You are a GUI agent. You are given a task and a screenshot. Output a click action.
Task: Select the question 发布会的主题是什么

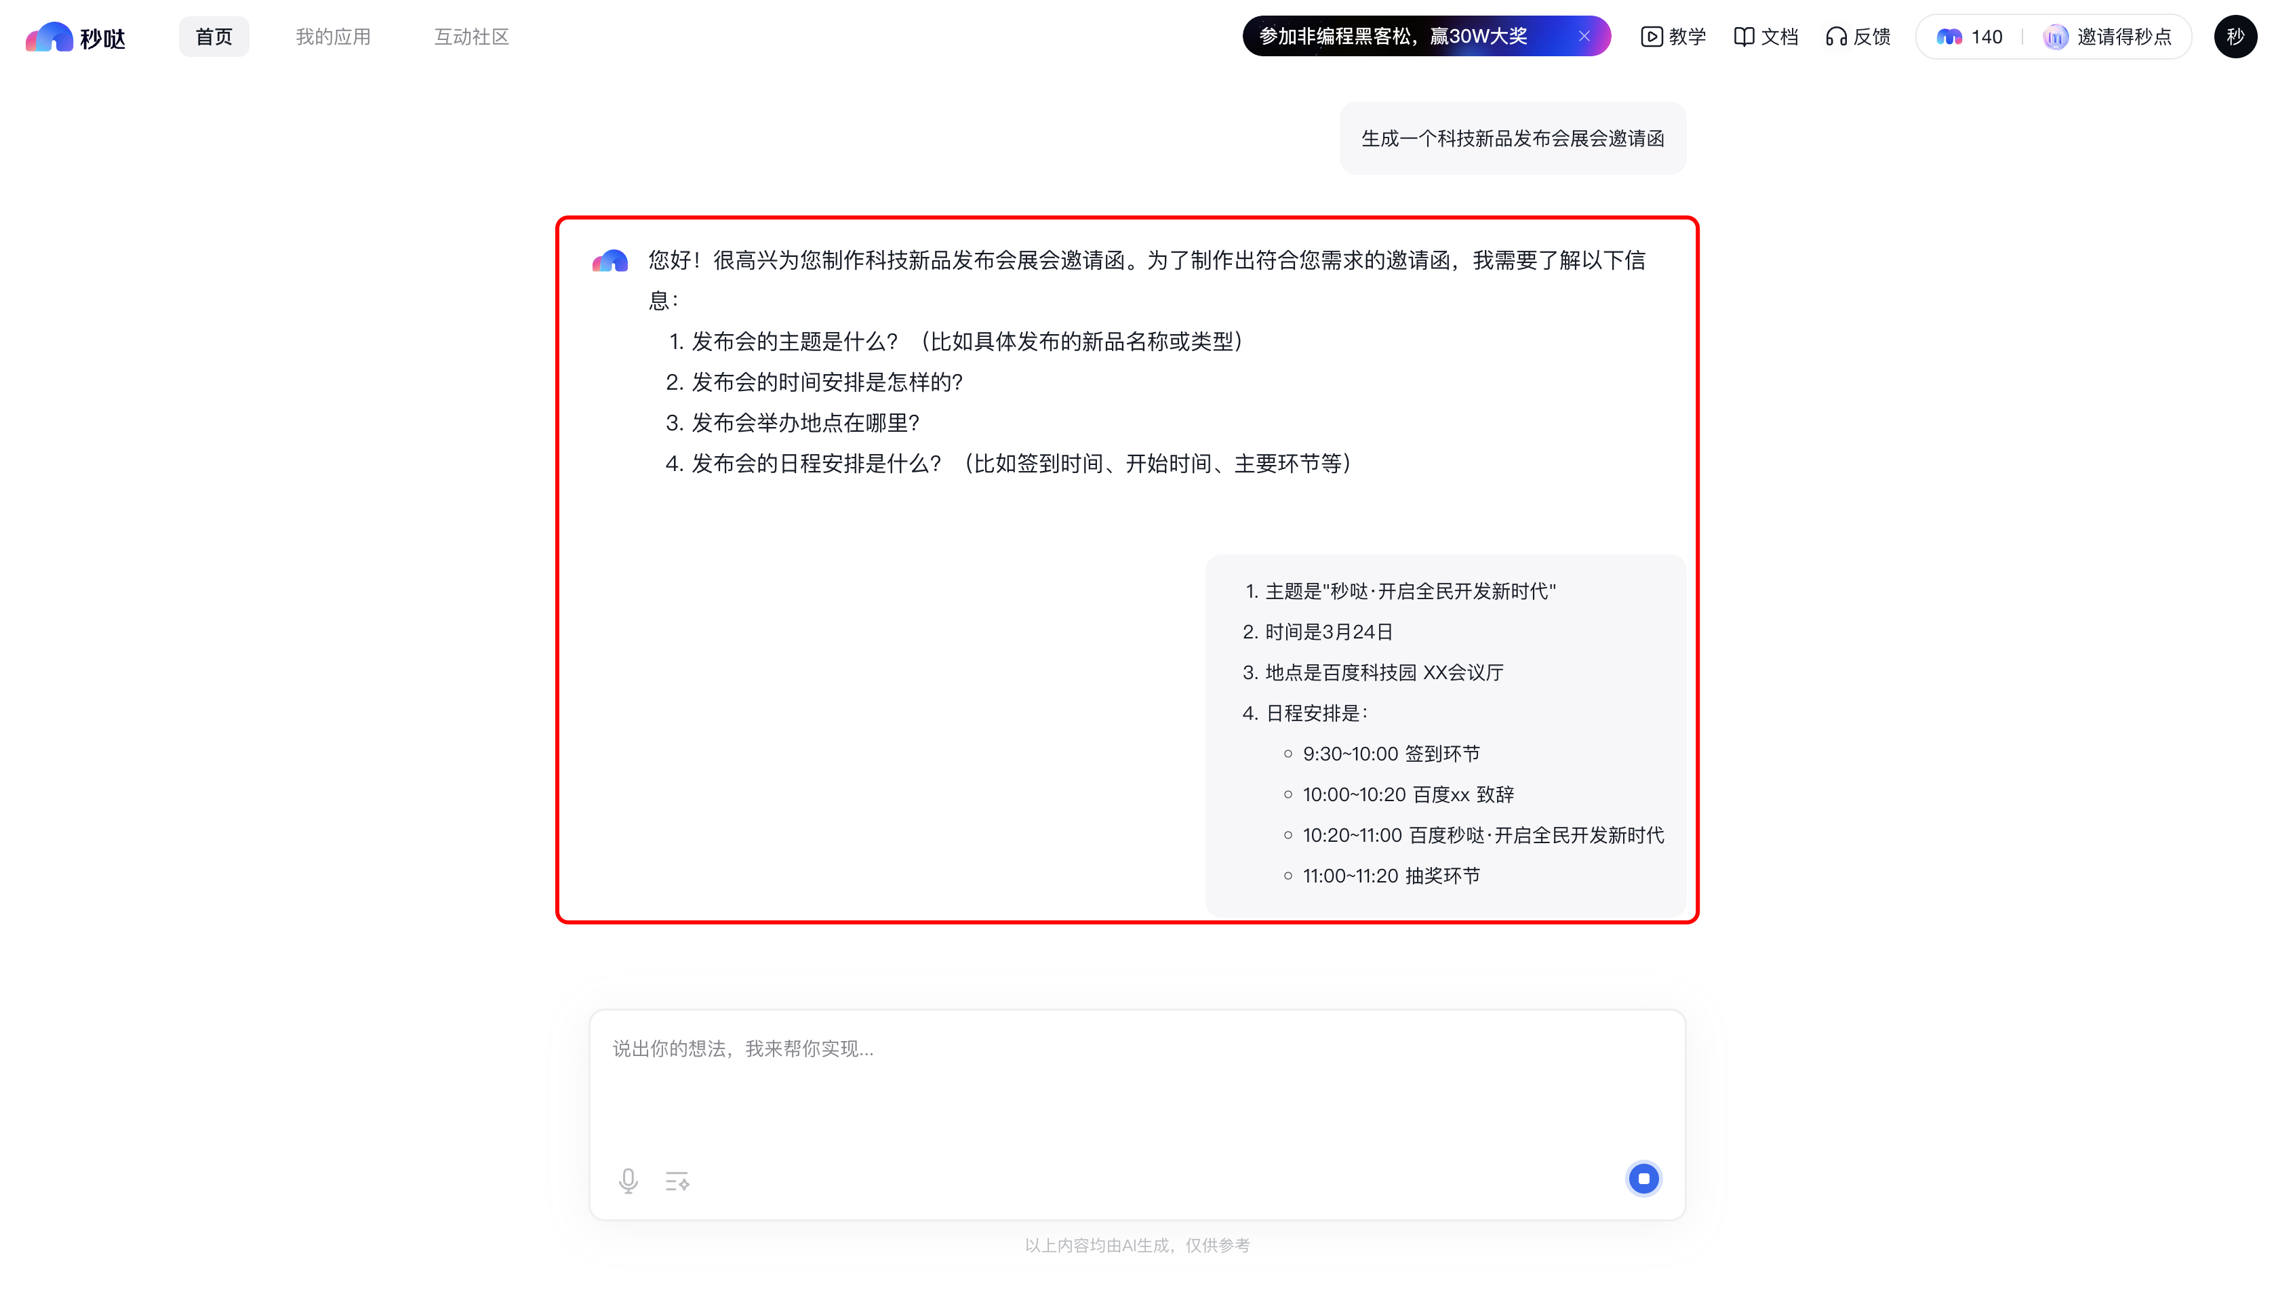[x=956, y=341]
